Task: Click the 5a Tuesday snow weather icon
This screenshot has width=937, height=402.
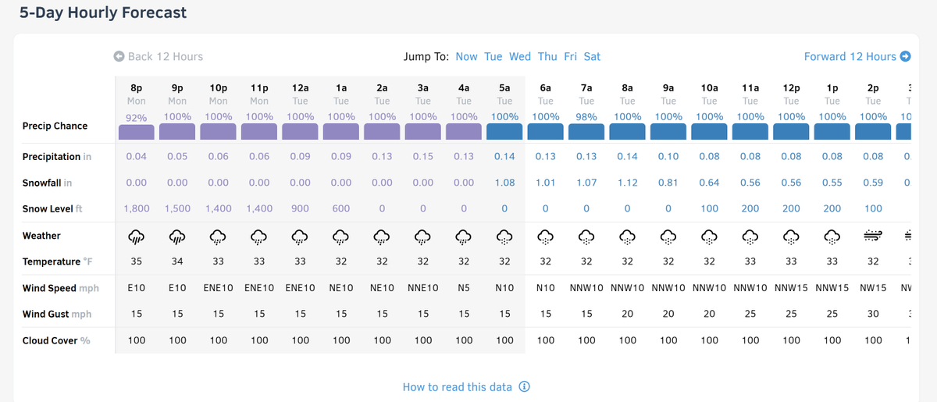Action: [x=504, y=236]
